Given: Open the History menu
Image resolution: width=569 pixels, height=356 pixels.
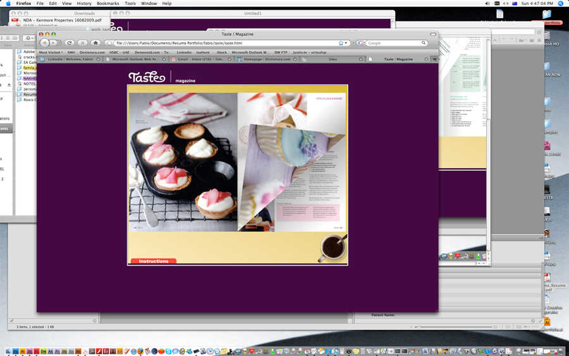Looking at the screenshot, I should pos(84,3).
